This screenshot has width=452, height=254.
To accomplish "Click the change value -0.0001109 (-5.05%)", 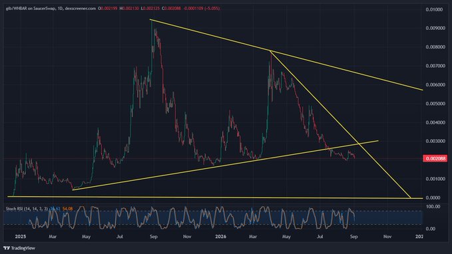I will coord(202,9).
